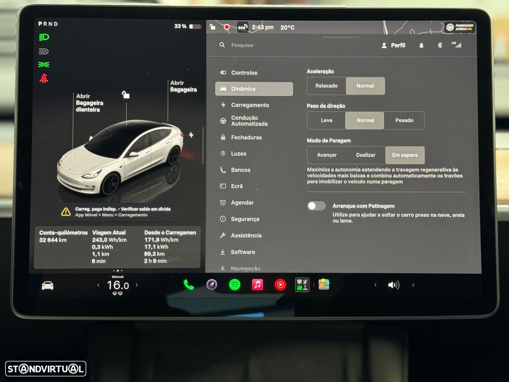Tap the battery level indicator
The image size is (509, 382).
point(188,26)
